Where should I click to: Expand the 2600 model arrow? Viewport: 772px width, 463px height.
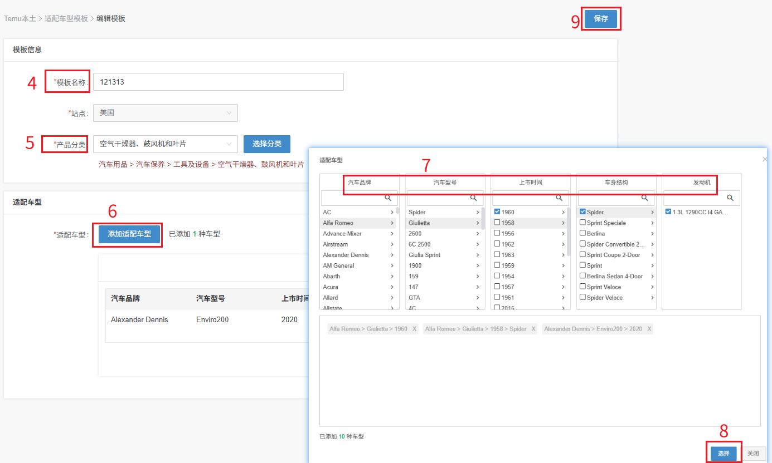pos(478,234)
